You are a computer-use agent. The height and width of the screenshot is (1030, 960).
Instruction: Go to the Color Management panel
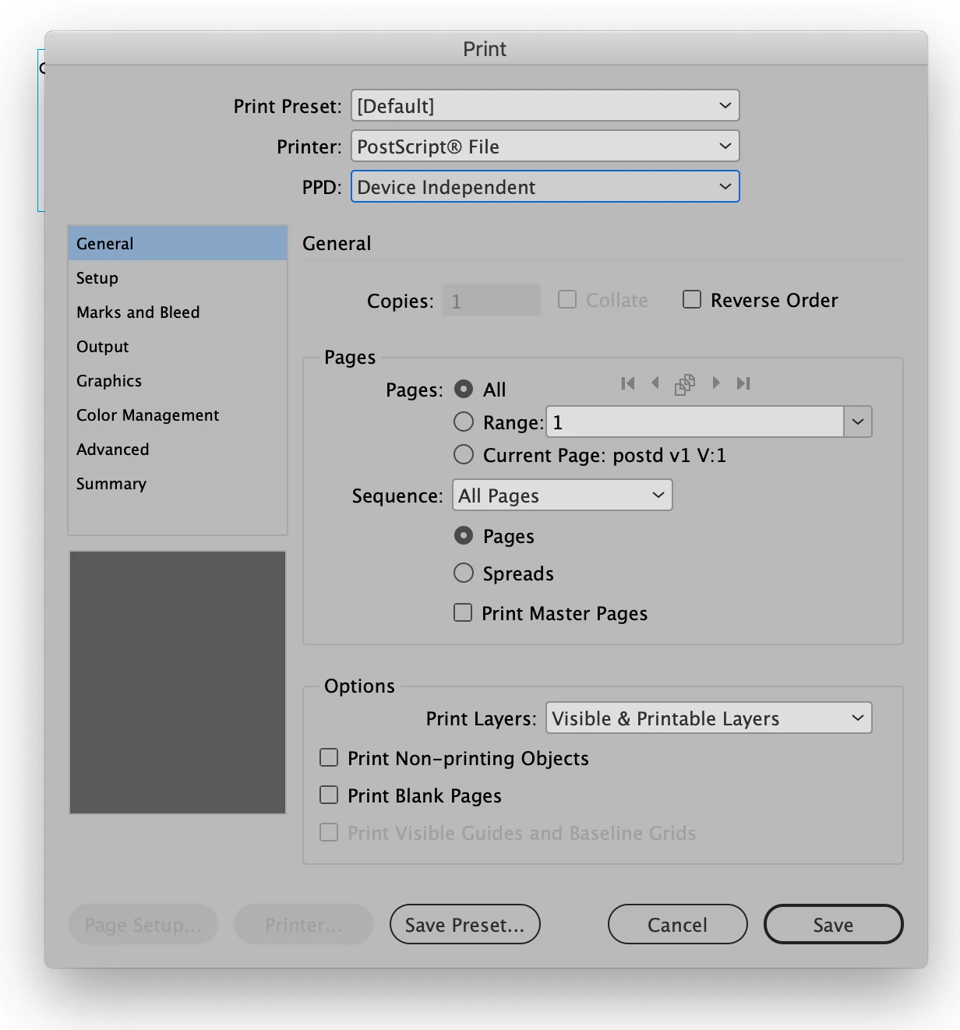coord(178,414)
